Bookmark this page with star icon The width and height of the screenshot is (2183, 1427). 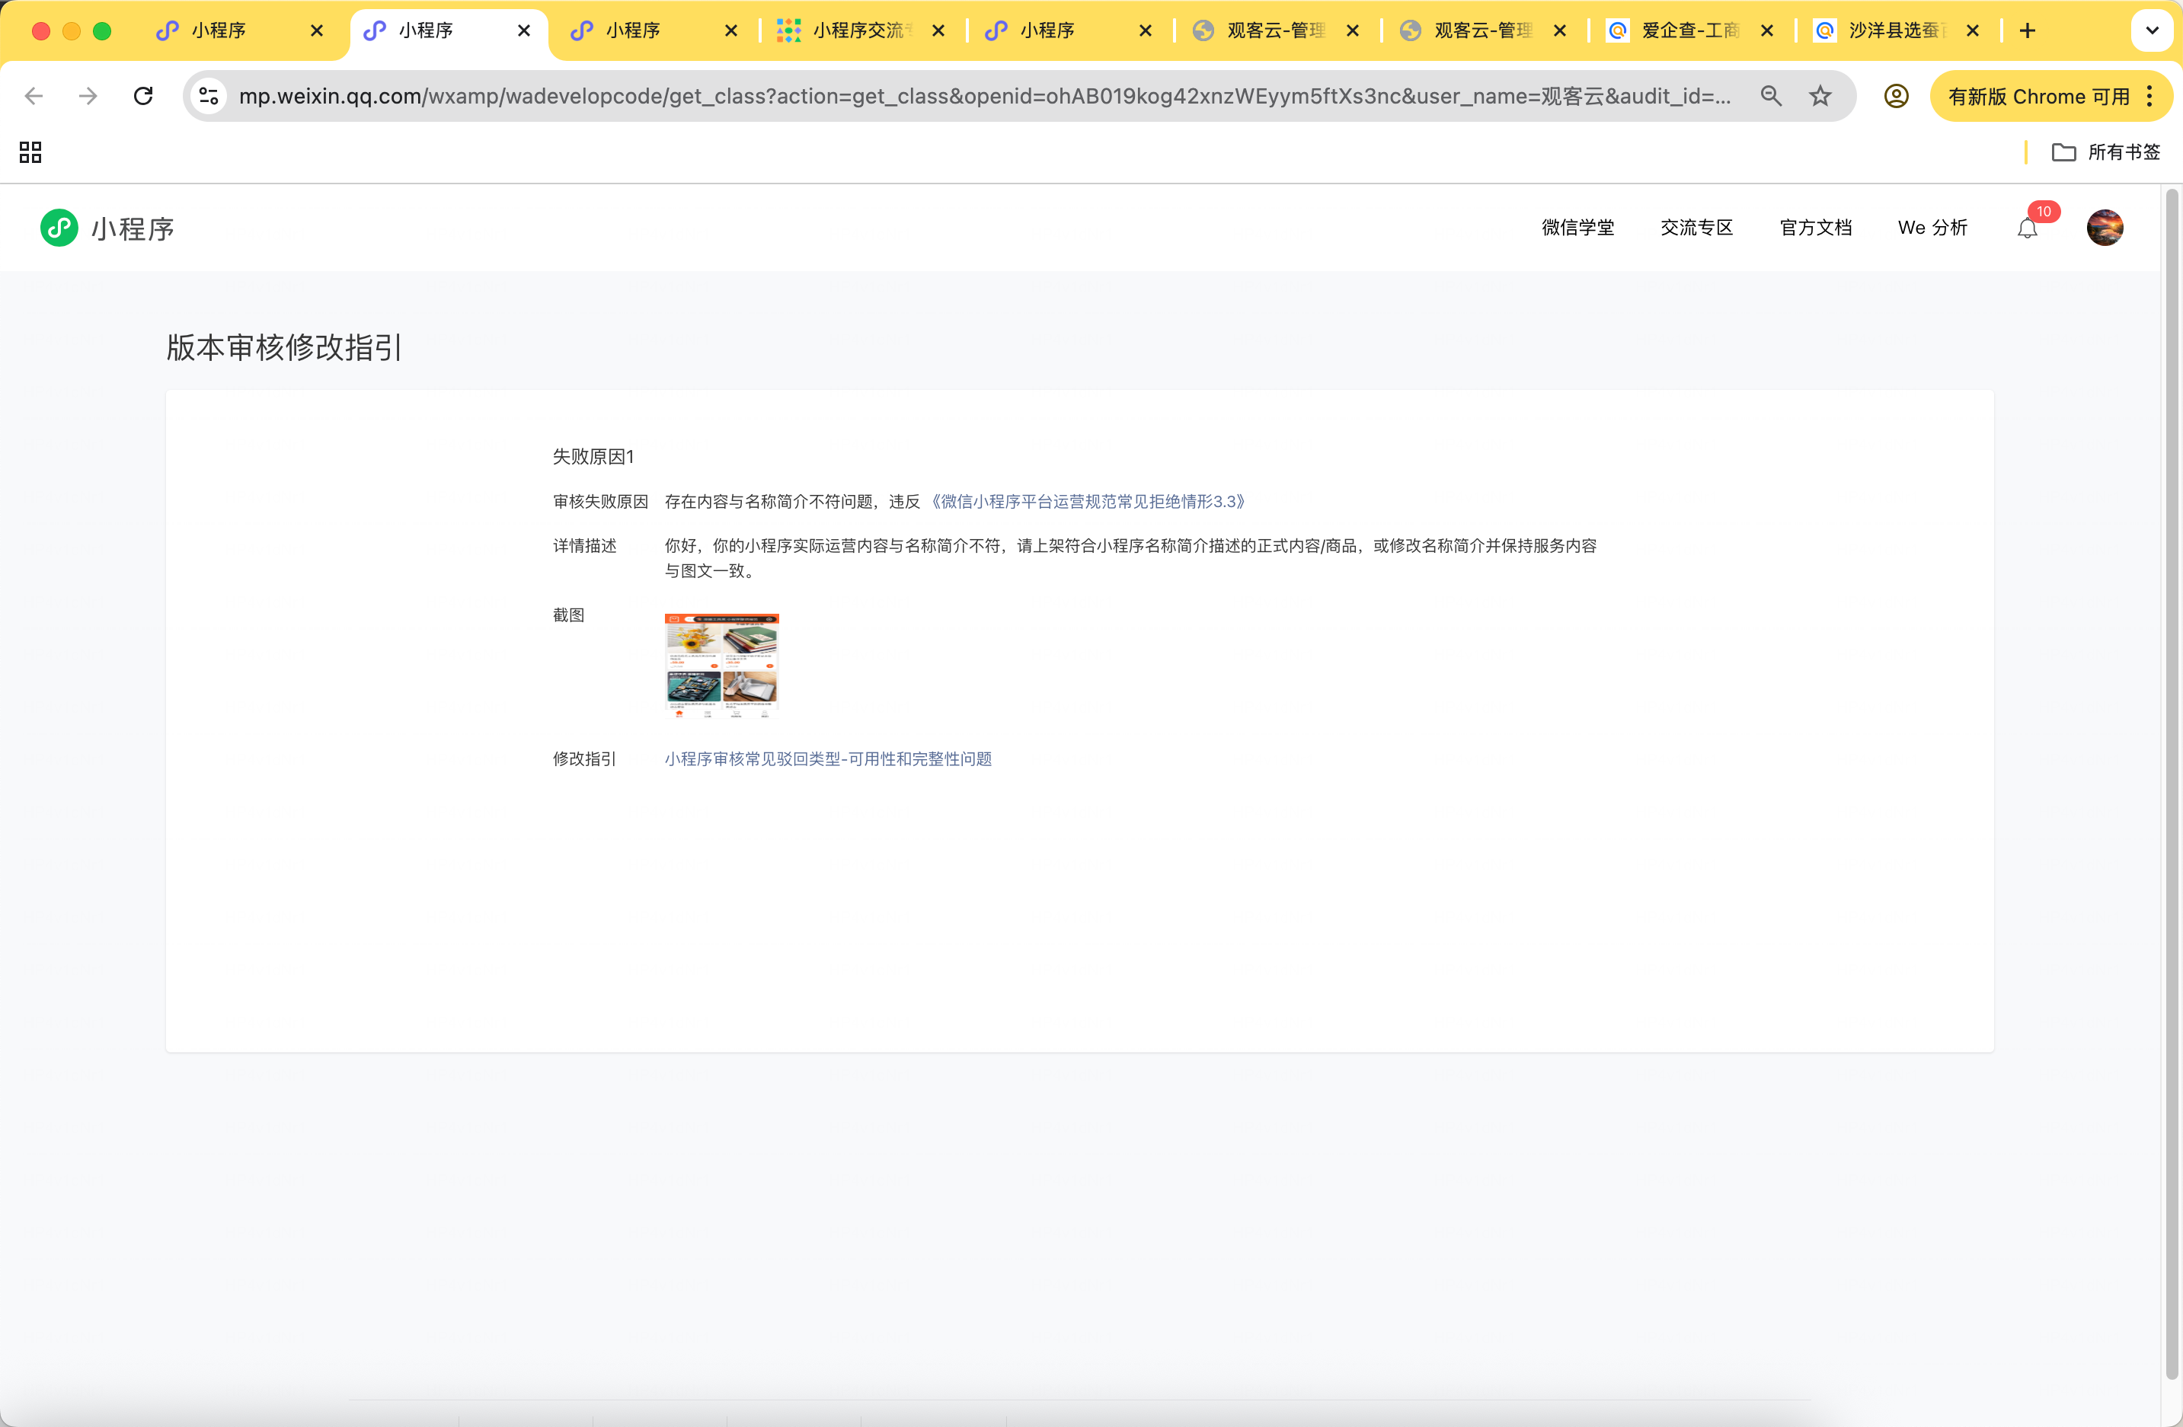point(1820,96)
